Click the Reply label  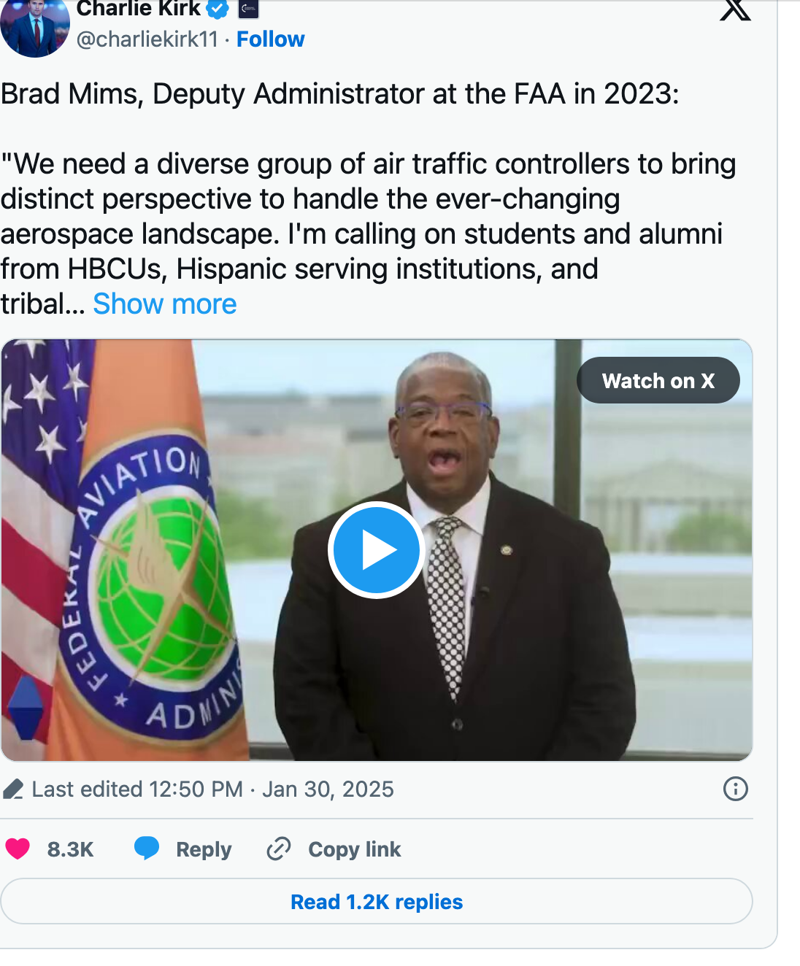[204, 849]
